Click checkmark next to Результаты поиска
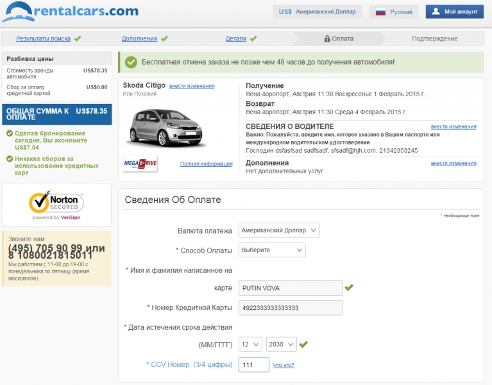This screenshot has height=385, width=492. coord(78,38)
